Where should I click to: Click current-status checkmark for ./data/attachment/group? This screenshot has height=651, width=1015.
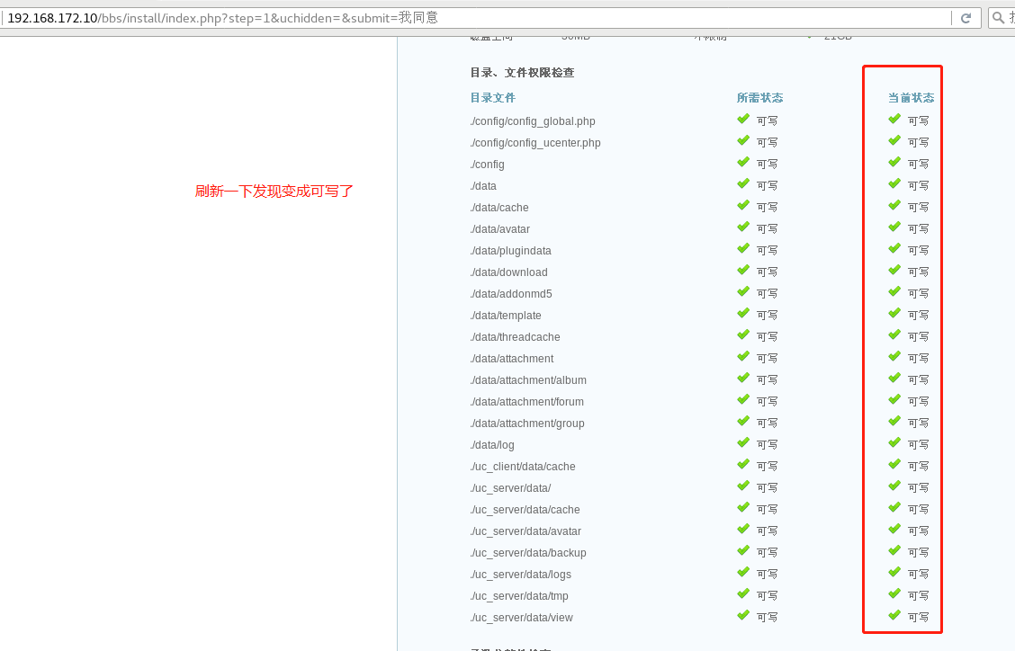point(894,422)
